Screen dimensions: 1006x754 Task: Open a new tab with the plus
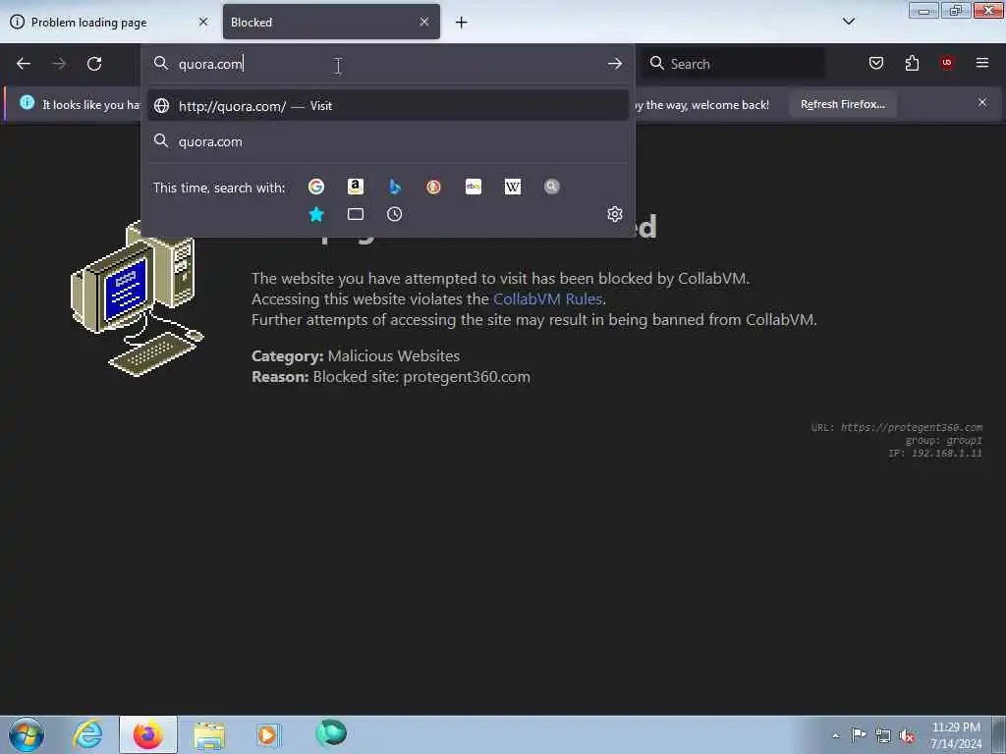462,23
